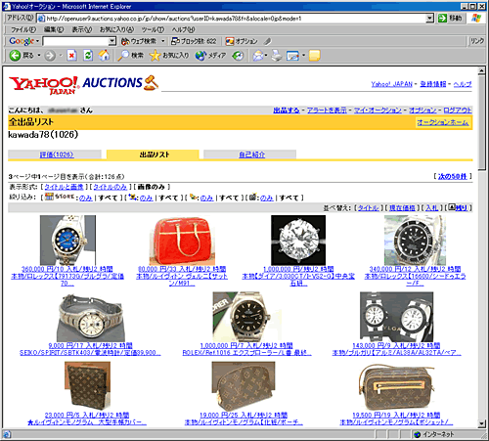Screen dimensions: 489x441
Task: Click the Print icon in toolbar
Action: point(277,56)
